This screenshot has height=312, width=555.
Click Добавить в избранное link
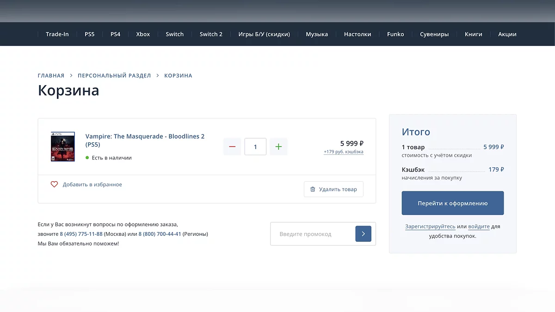pos(92,184)
